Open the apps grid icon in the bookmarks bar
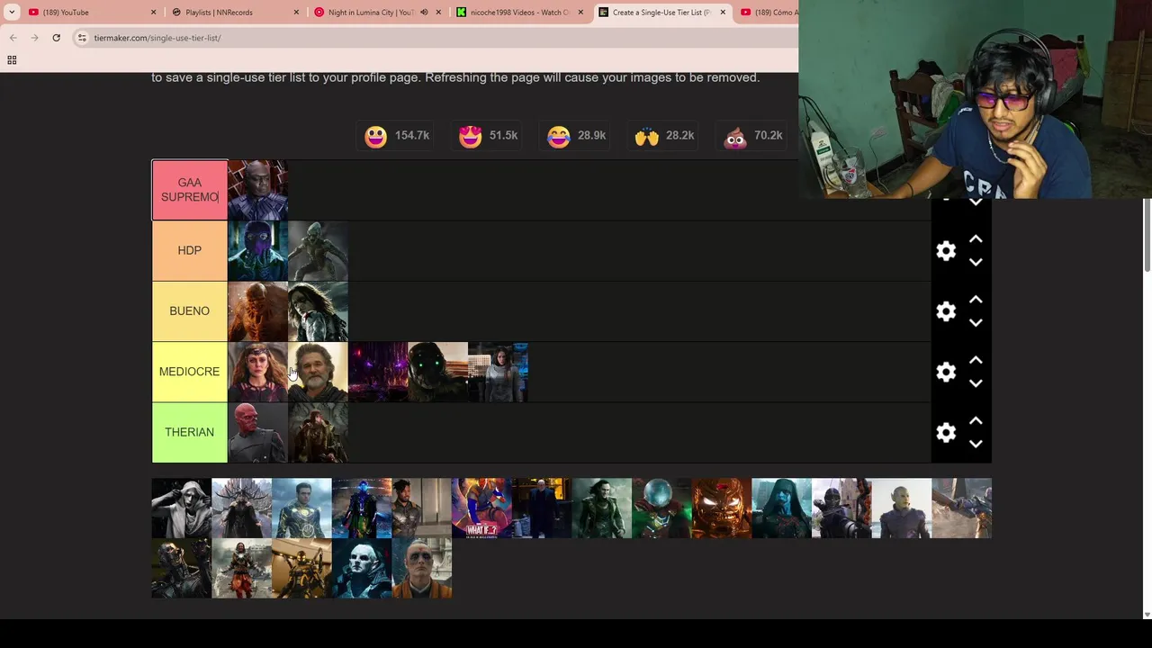Viewport: 1152px width, 648px height. click(x=12, y=60)
